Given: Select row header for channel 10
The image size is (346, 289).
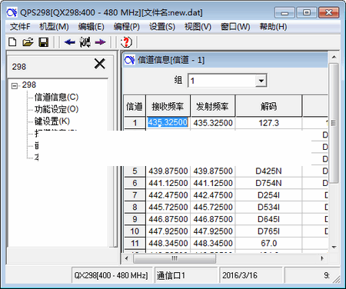Looking at the screenshot, I should [x=135, y=231].
